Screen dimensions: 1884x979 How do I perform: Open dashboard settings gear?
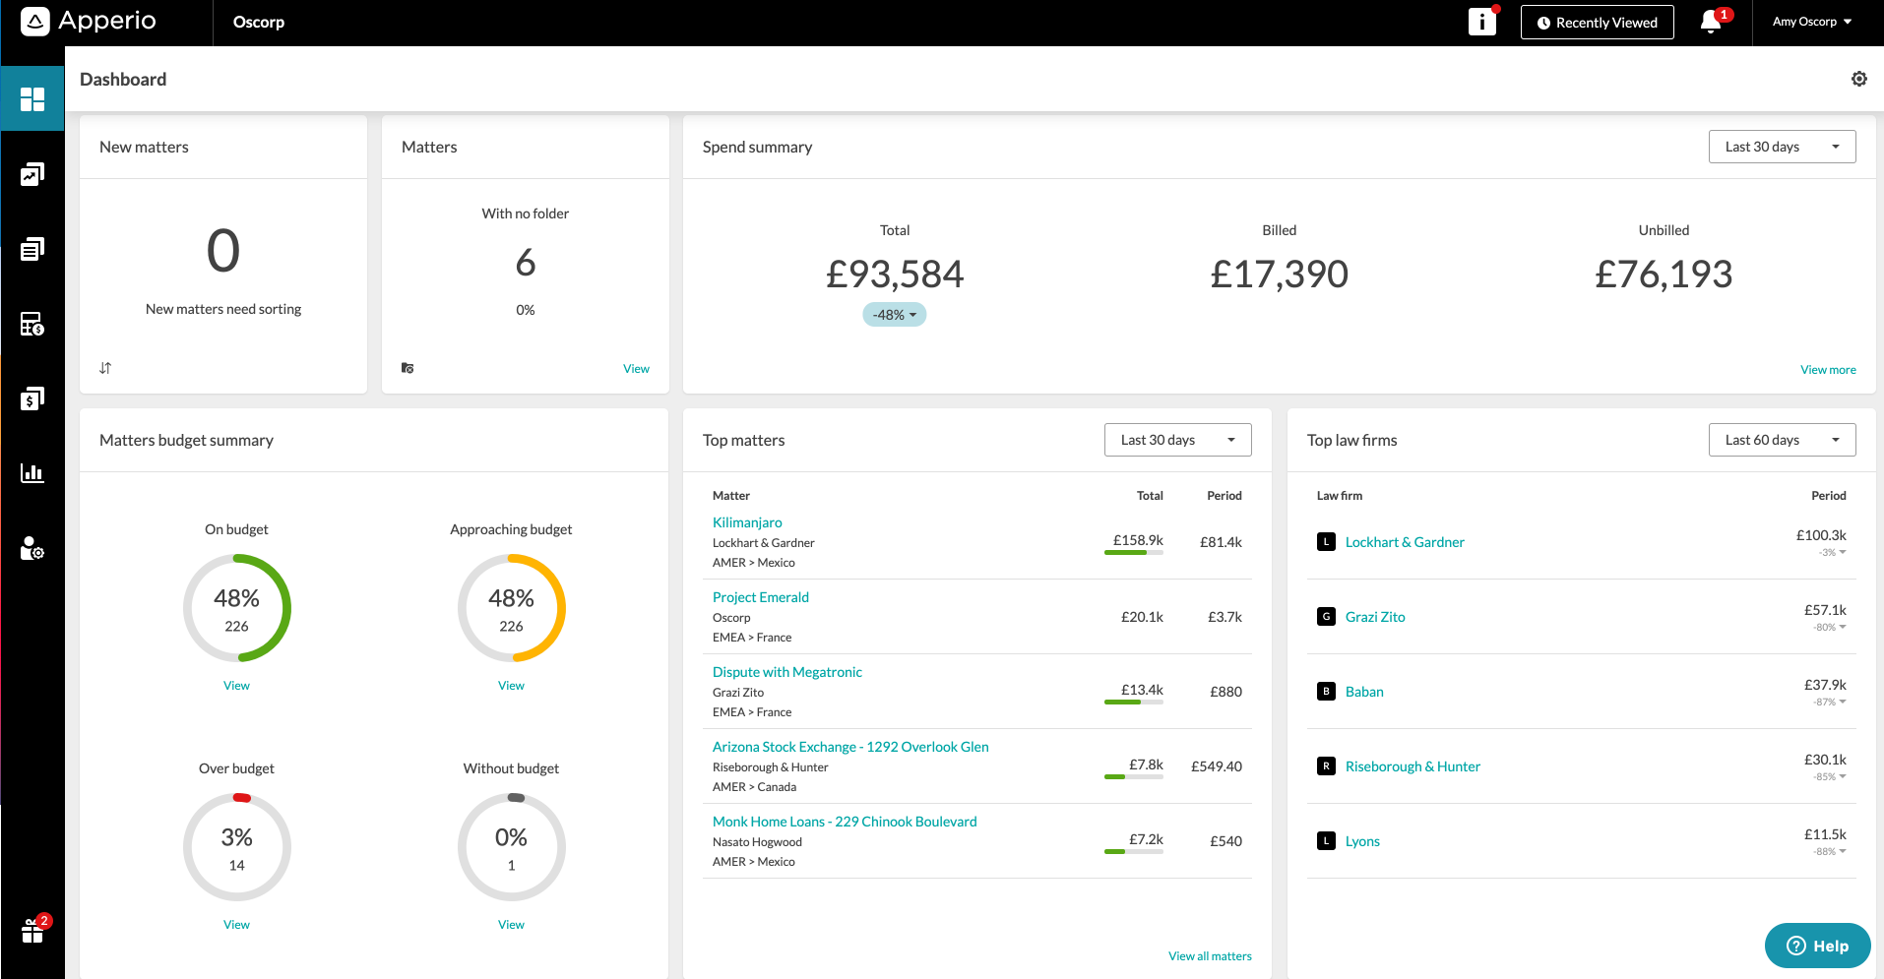(1859, 79)
